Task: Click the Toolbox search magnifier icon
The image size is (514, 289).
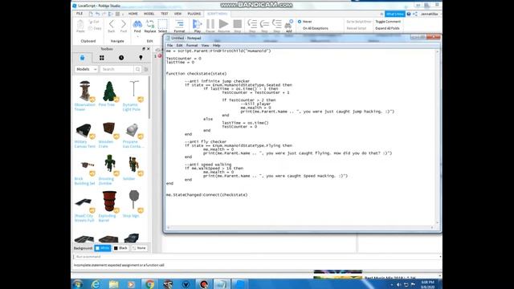Action: coord(137,69)
